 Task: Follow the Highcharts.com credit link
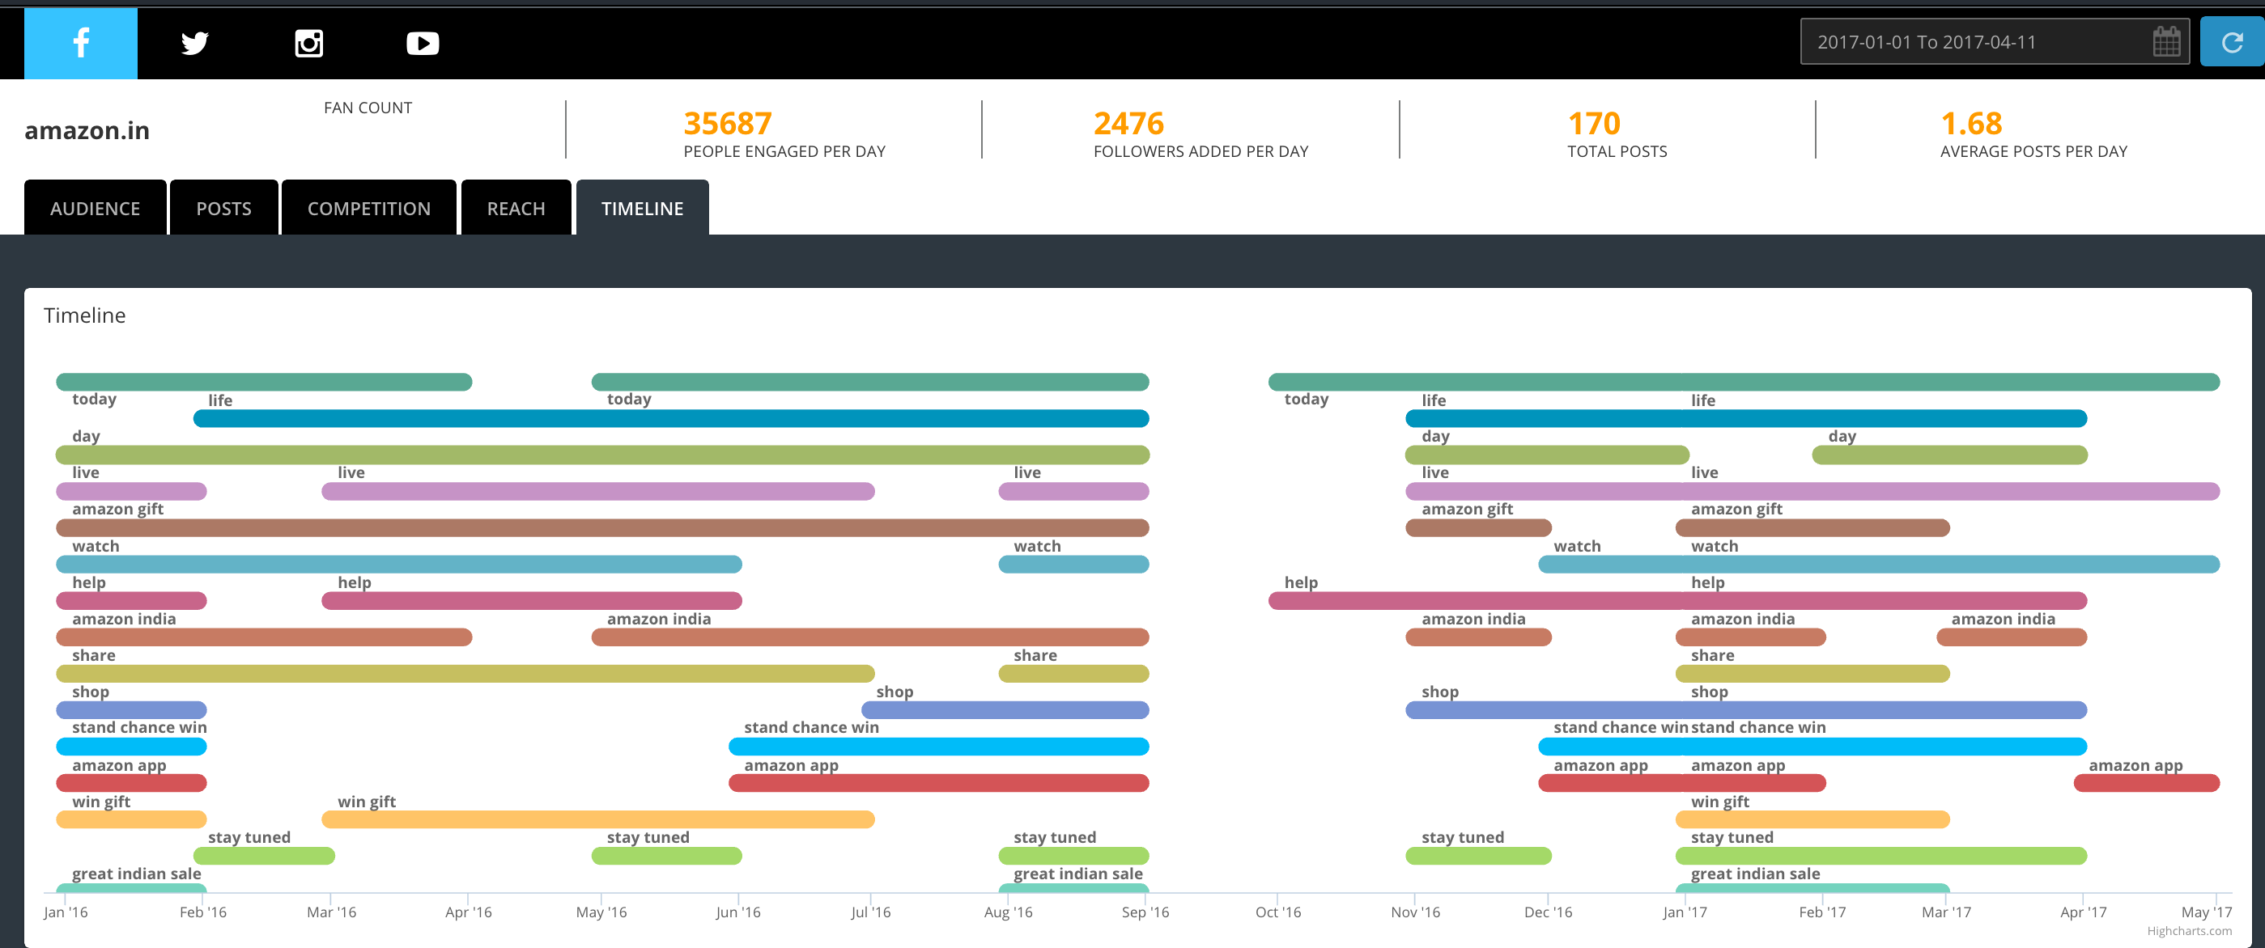click(2189, 931)
